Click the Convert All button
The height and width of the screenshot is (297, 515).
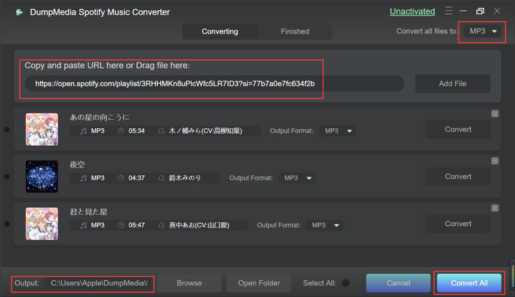click(x=469, y=283)
